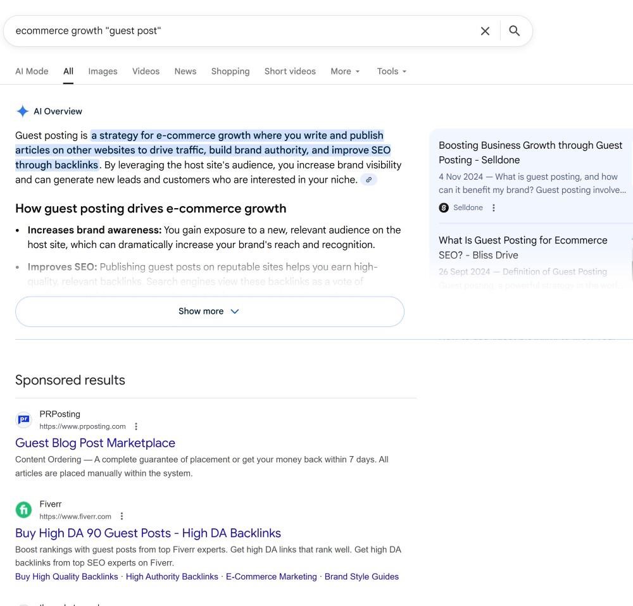This screenshot has height=606, width=633.
Task: Click the PRPosting favicon logo
Action: (x=24, y=419)
